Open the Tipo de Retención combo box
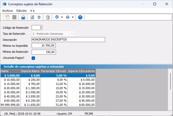Image resolution: width=173 pixels, height=116 pixels. tap(53, 34)
